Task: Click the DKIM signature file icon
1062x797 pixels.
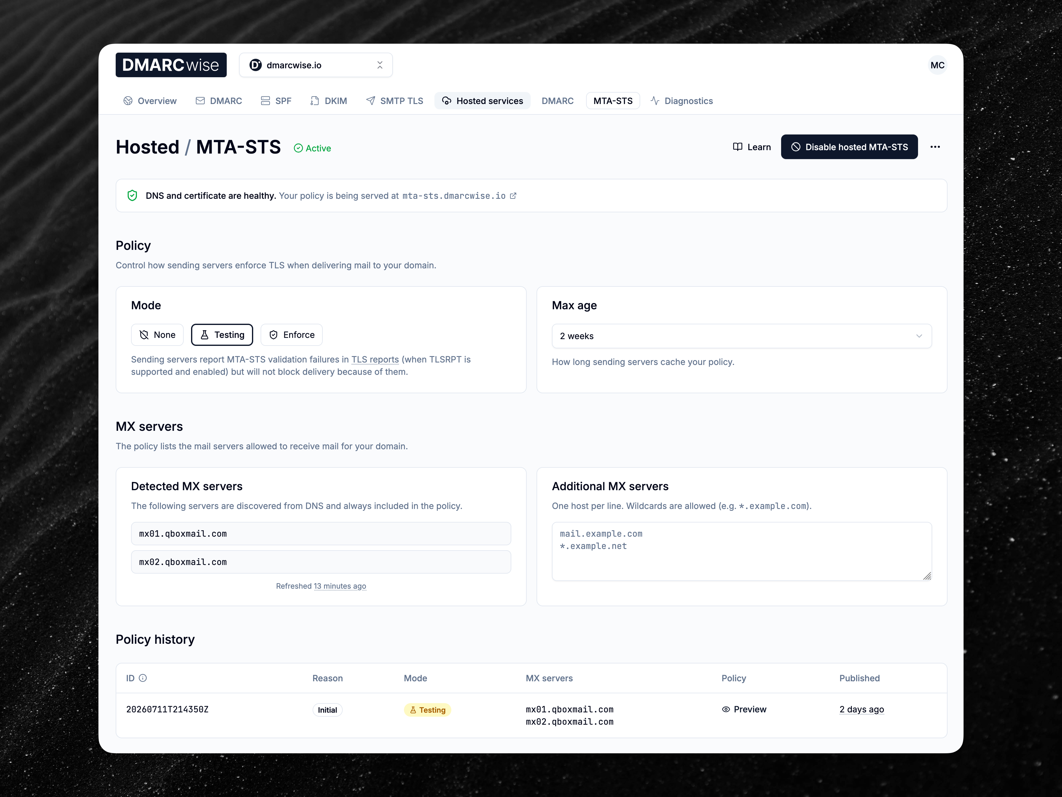Action: [x=314, y=101]
